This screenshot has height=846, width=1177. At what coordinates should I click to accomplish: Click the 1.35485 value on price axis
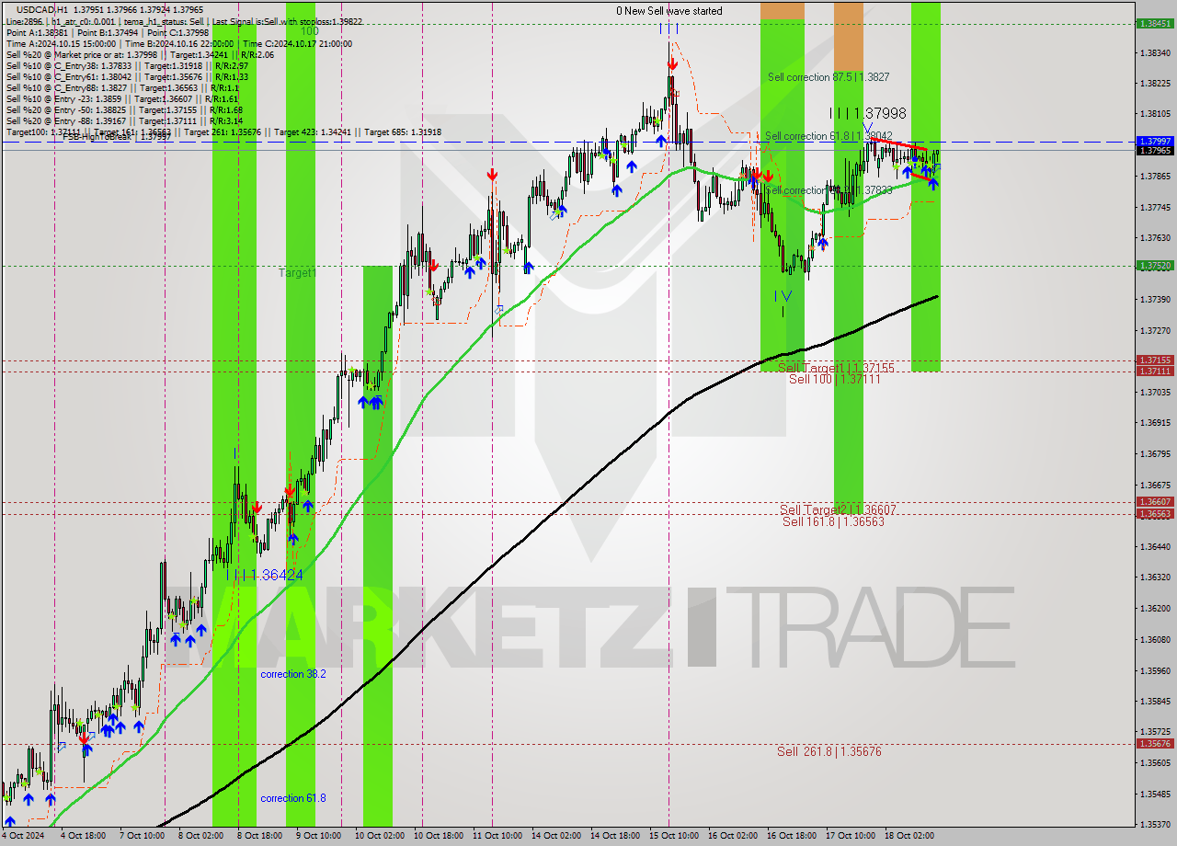pos(1154,794)
